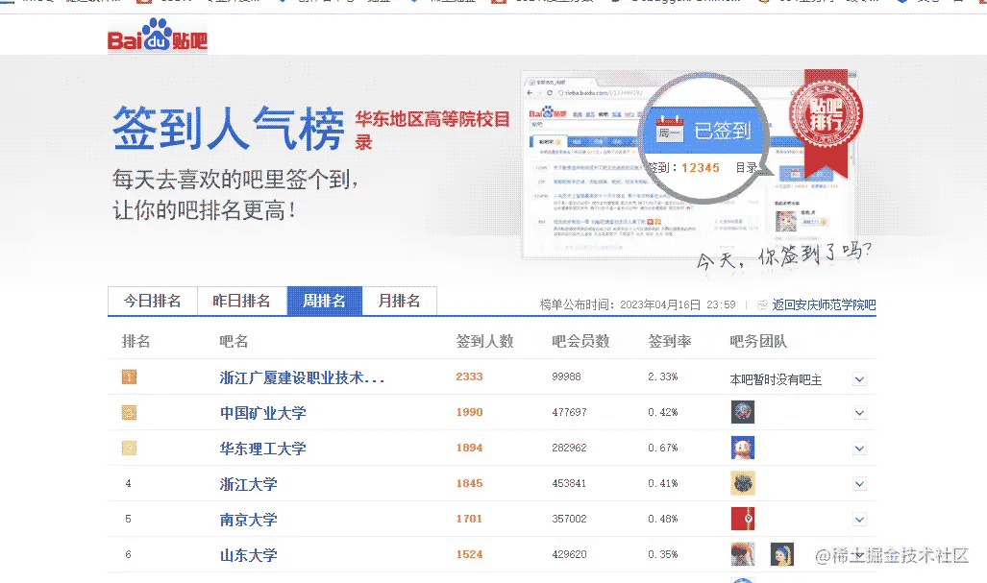The height and width of the screenshot is (583, 987).
Task: Click the rank 1 gold medal icon
Action: pyautogui.click(x=129, y=377)
